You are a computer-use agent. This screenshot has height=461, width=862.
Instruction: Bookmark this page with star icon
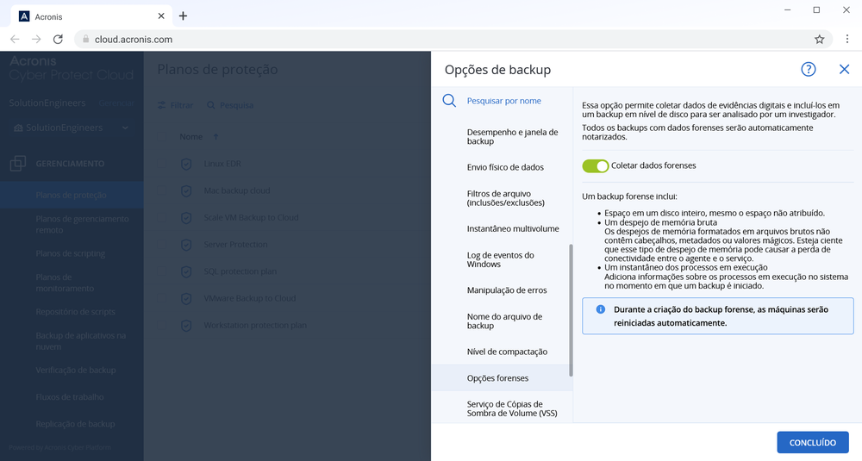point(819,39)
